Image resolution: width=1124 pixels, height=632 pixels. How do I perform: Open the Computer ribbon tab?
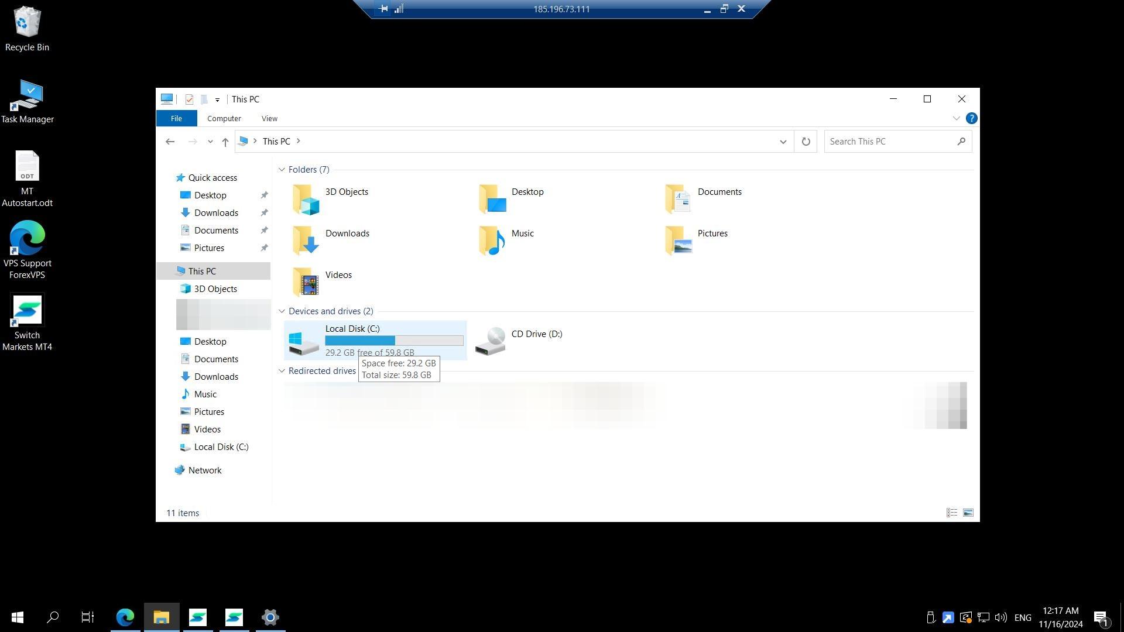coord(224,118)
